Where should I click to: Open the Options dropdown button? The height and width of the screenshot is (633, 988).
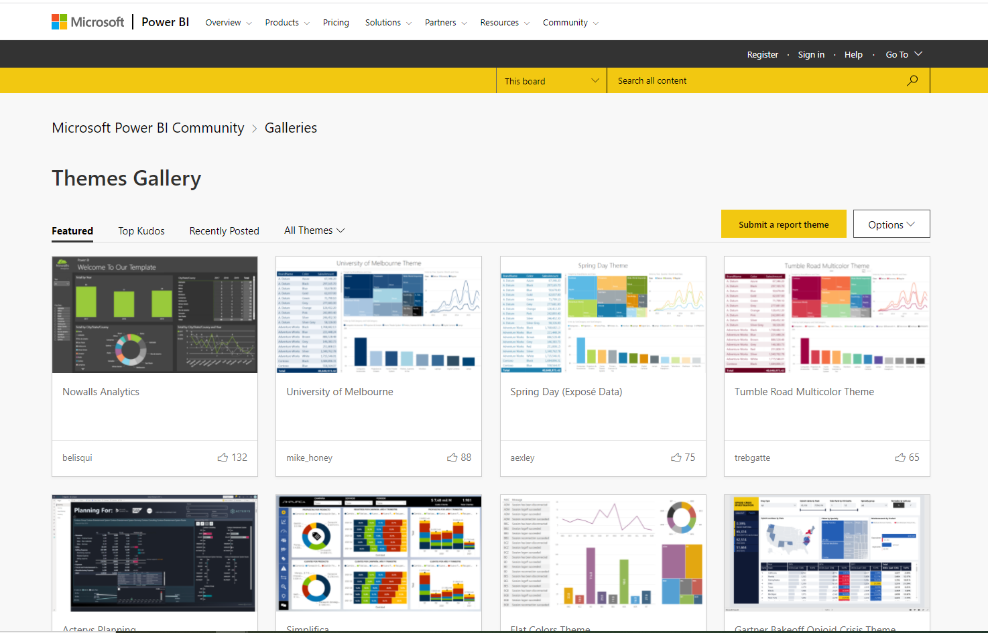[891, 224]
